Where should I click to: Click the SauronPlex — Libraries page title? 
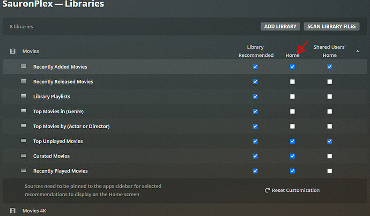click(x=53, y=4)
